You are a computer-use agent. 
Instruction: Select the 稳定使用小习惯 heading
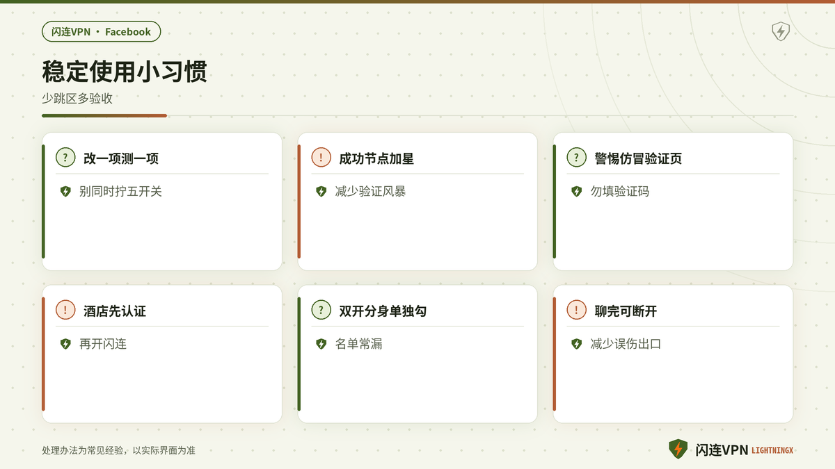125,72
